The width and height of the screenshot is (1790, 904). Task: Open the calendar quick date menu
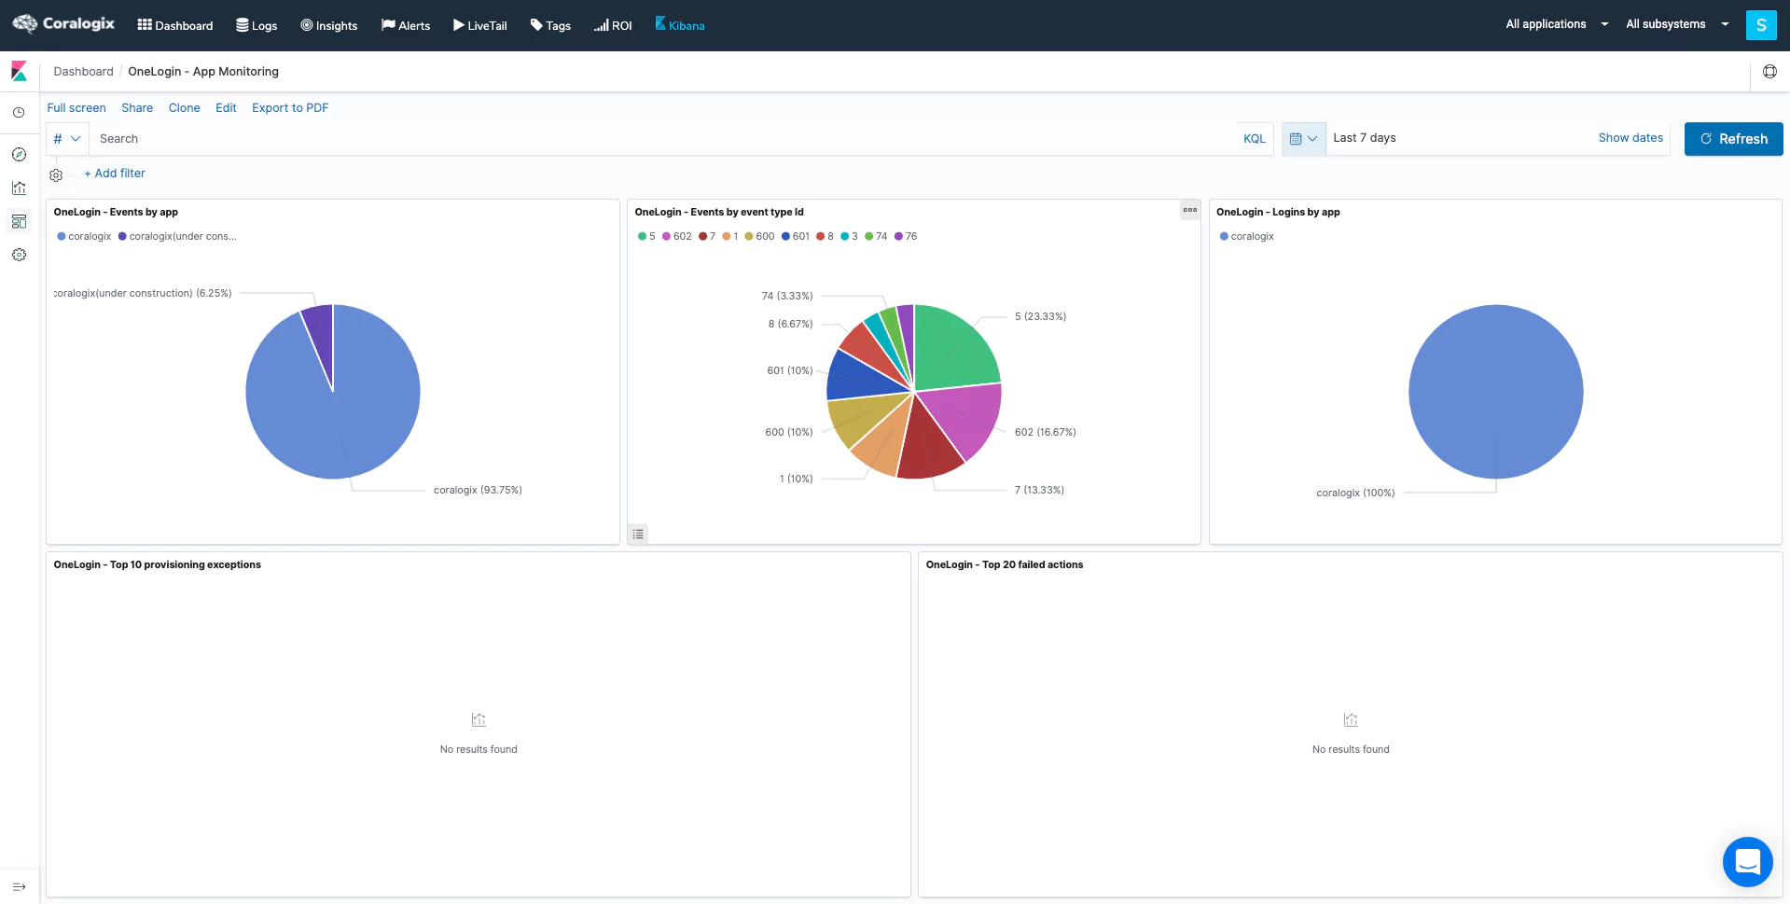1303,139
